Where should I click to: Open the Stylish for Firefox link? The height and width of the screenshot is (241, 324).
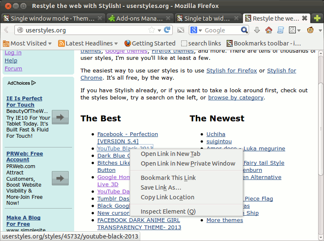[x=231, y=70]
